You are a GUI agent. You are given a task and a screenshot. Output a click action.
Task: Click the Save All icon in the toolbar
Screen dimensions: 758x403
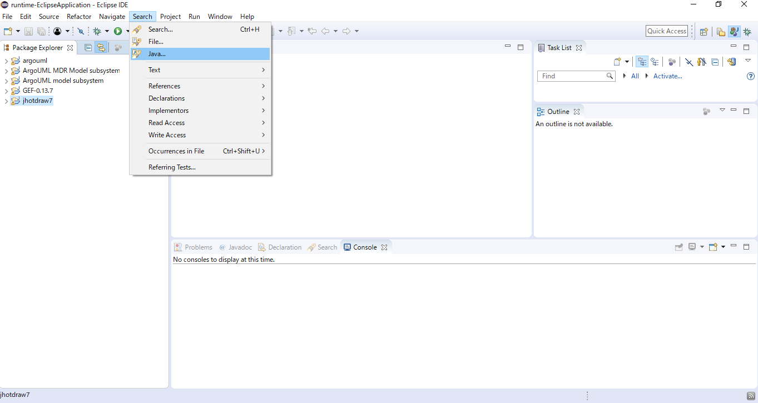41,31
